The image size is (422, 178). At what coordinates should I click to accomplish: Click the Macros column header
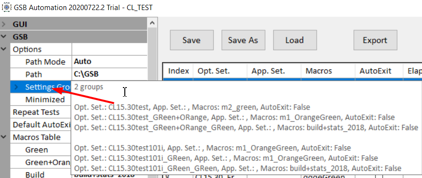click(x=328, y=71)
